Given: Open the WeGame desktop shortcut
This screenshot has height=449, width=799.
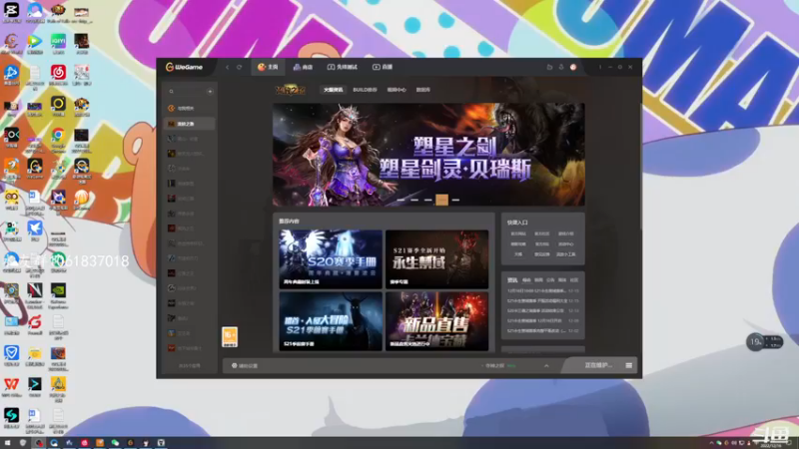Looking at the screenshot, I should (x=35, y=170).
